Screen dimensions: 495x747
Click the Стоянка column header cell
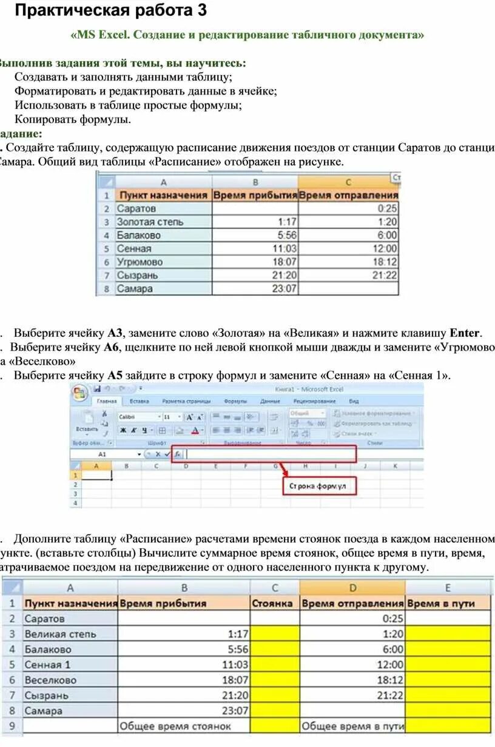274,603
